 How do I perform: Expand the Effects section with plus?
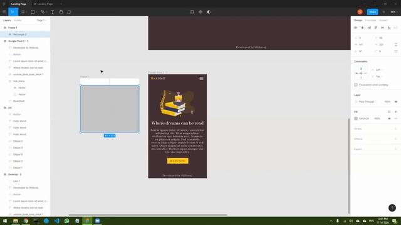(396, 139)
